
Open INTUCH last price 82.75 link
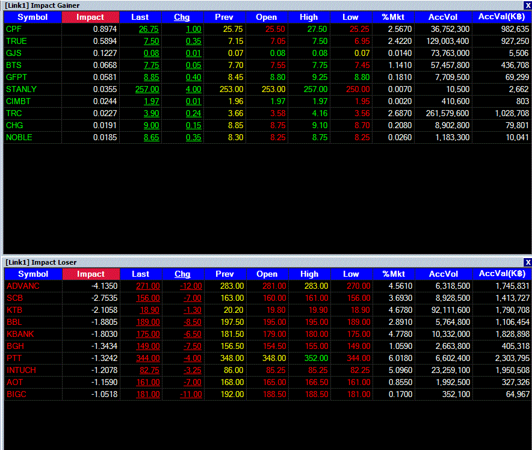[149, 371]
